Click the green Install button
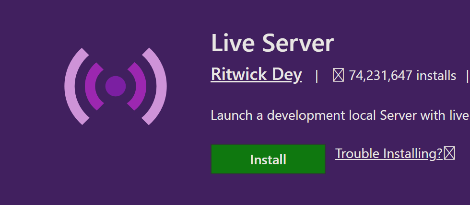 point(268,159)
